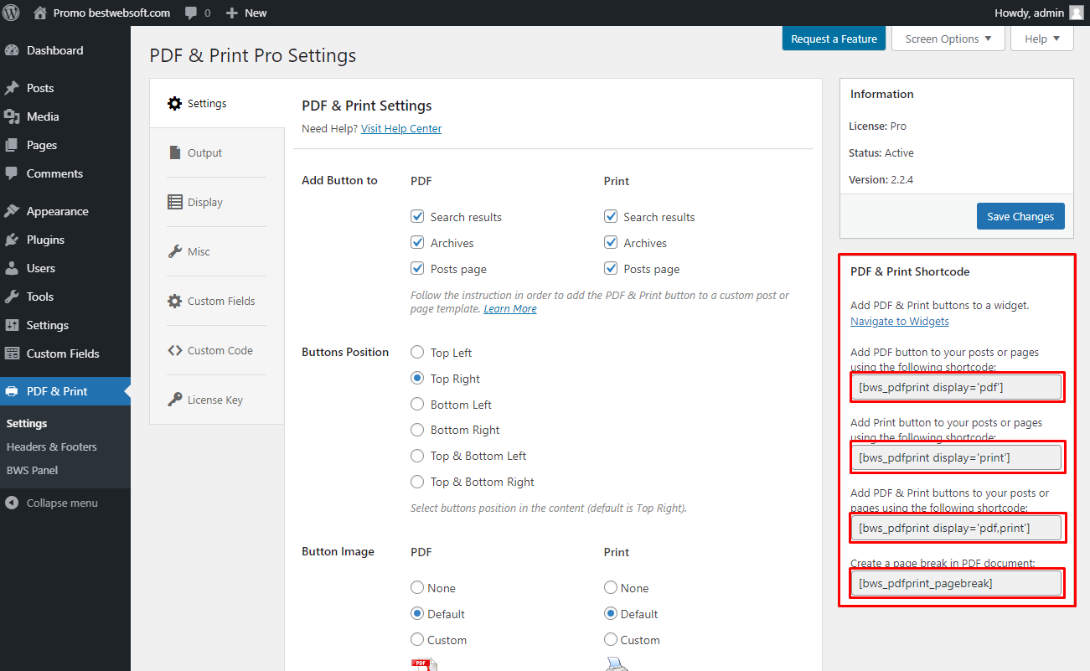Click the pagebreak shortcode field

[x=956, y=583]
